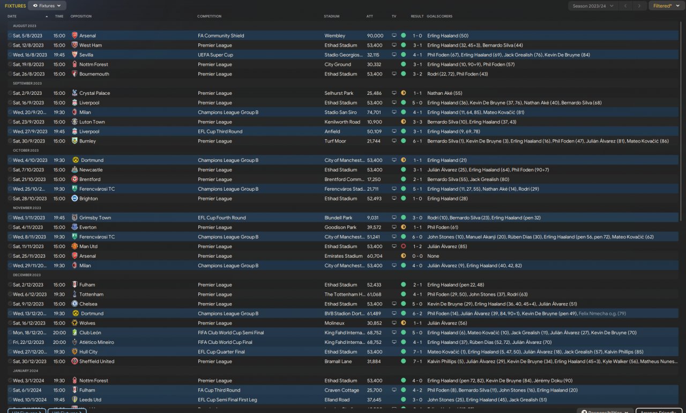Click the Grimsby Town club badge
The height and width of the screenshot is (413, 686).
coord(74,218)
